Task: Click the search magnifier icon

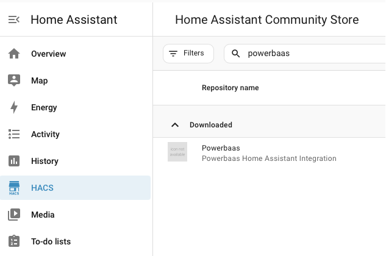Action: tap(235, 54)
